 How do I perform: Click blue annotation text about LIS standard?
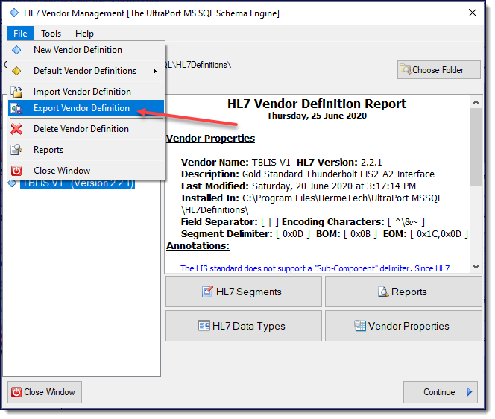pos(315,268)
